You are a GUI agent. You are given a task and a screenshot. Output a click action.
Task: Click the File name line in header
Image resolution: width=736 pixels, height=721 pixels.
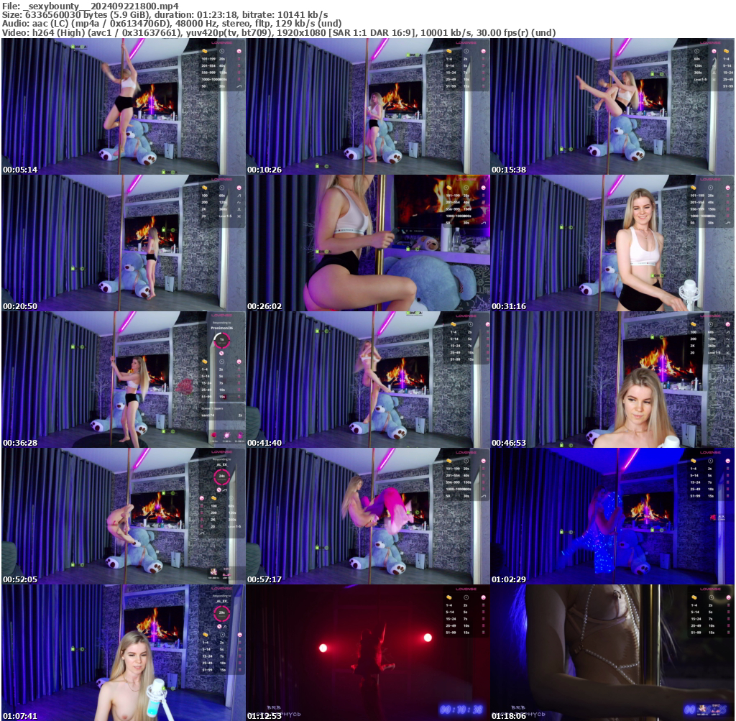point(90,6)
